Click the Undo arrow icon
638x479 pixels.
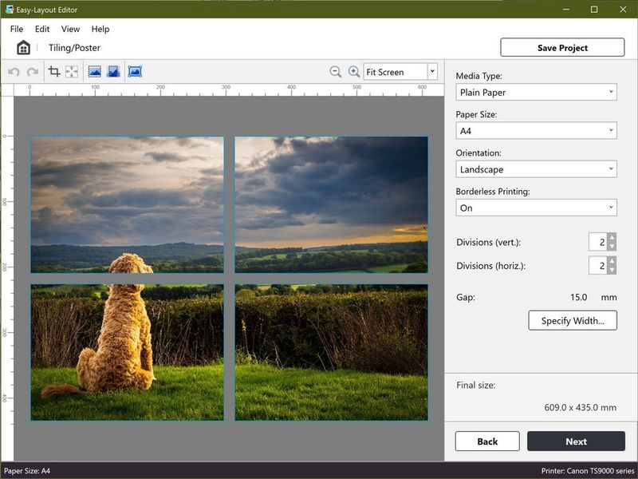point(14,71)
